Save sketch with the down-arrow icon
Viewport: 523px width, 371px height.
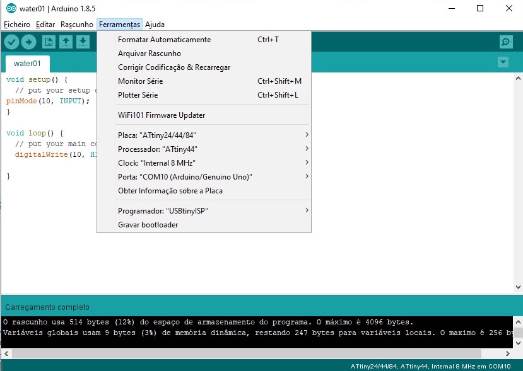coord(83,42)
